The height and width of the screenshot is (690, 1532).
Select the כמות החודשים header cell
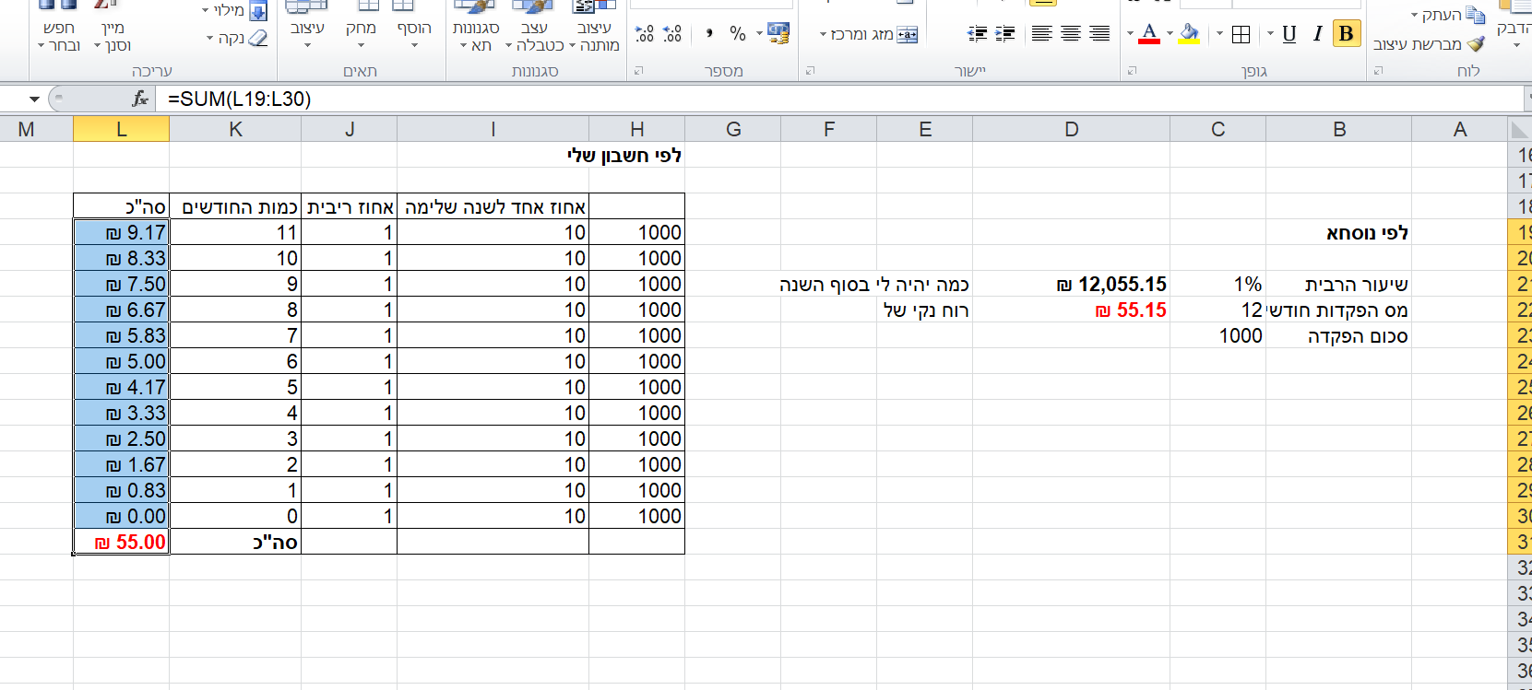point(236,207)
